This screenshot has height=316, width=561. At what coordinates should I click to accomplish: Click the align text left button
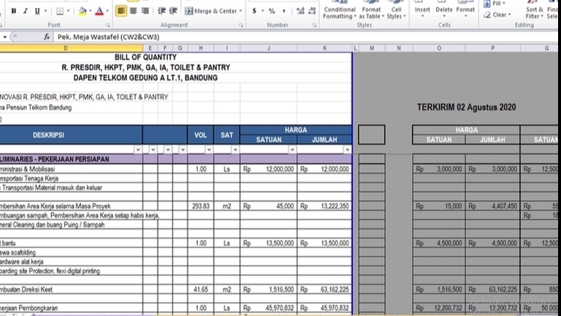tap(121, 11)
